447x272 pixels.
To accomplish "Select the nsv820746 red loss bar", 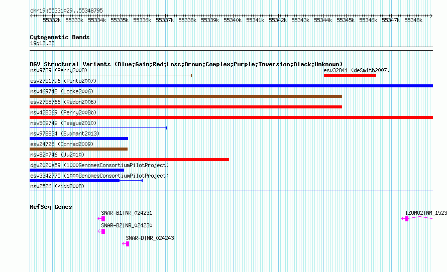I will coord(129,160).
